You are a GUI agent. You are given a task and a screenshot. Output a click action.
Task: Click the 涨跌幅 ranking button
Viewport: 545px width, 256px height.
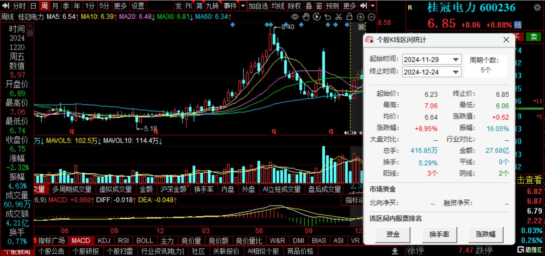coord(485,234)
